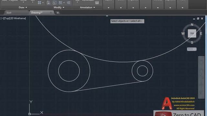Restore down the drawing viewport window
The image size is (207, 116).
pos(198,19)
